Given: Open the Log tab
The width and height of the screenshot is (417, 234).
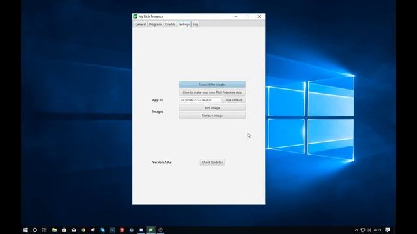Looking at the screenshot, I should coord(195,25).
